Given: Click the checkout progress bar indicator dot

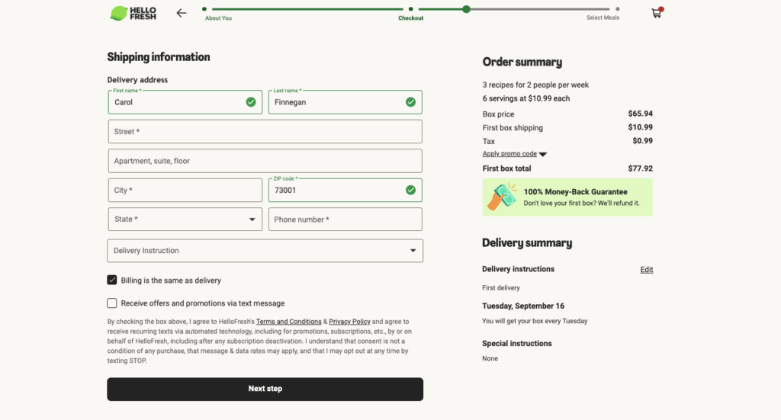Looking at the screenshot, I should tap(466, 9).
